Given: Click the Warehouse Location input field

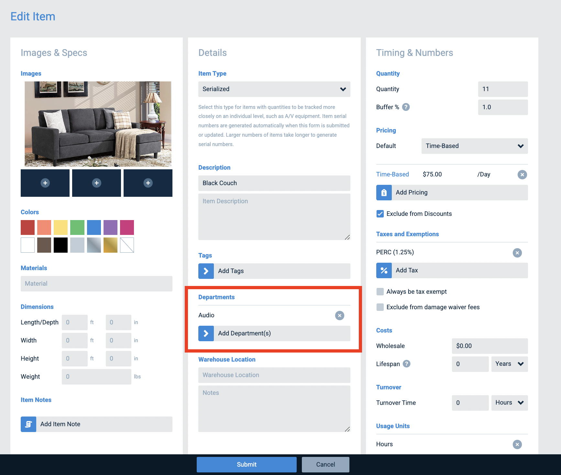Looking at the screenshot, I should coord(274,375).
